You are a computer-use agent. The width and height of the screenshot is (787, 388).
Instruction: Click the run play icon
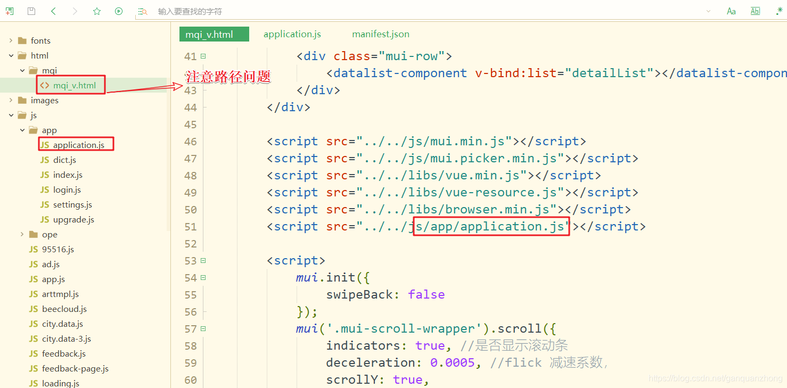(119, 11)
